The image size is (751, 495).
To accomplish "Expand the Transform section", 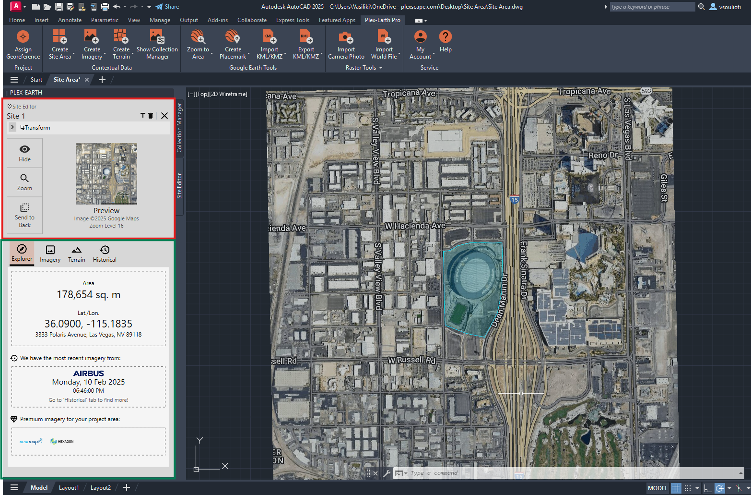I will tap(12, 127).
